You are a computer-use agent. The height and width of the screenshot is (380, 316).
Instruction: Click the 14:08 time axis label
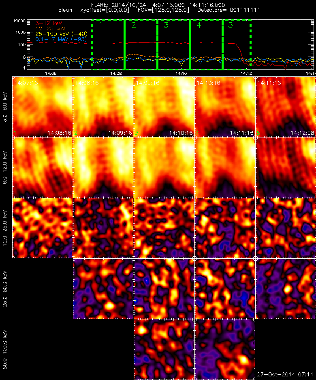coord(116,73)
